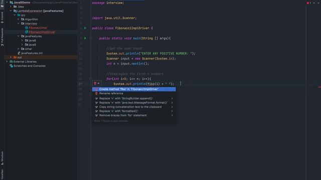Click the LambdaExpression module icon
The height and width of the screenshot is (180, 321).
pyautogui.click(x=15, y=11)
